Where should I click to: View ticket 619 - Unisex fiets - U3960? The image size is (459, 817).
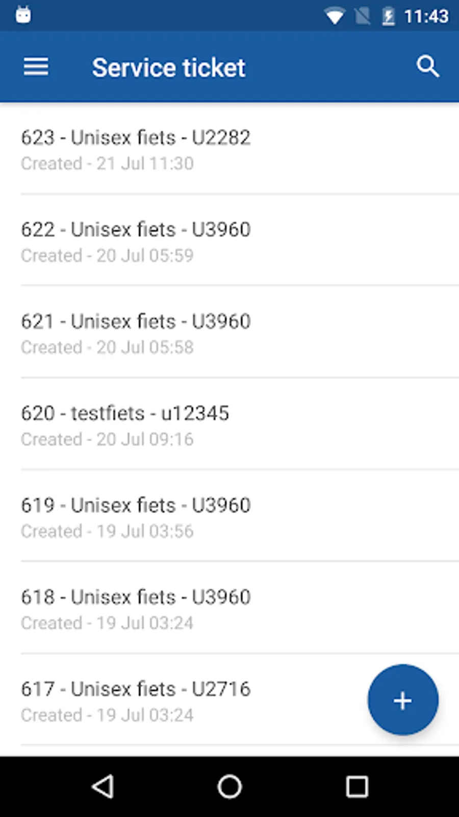point(229,517)
